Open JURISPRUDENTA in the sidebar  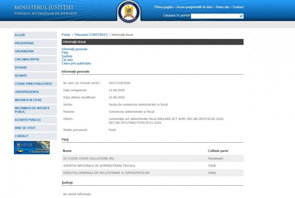[x=35, y=92]
